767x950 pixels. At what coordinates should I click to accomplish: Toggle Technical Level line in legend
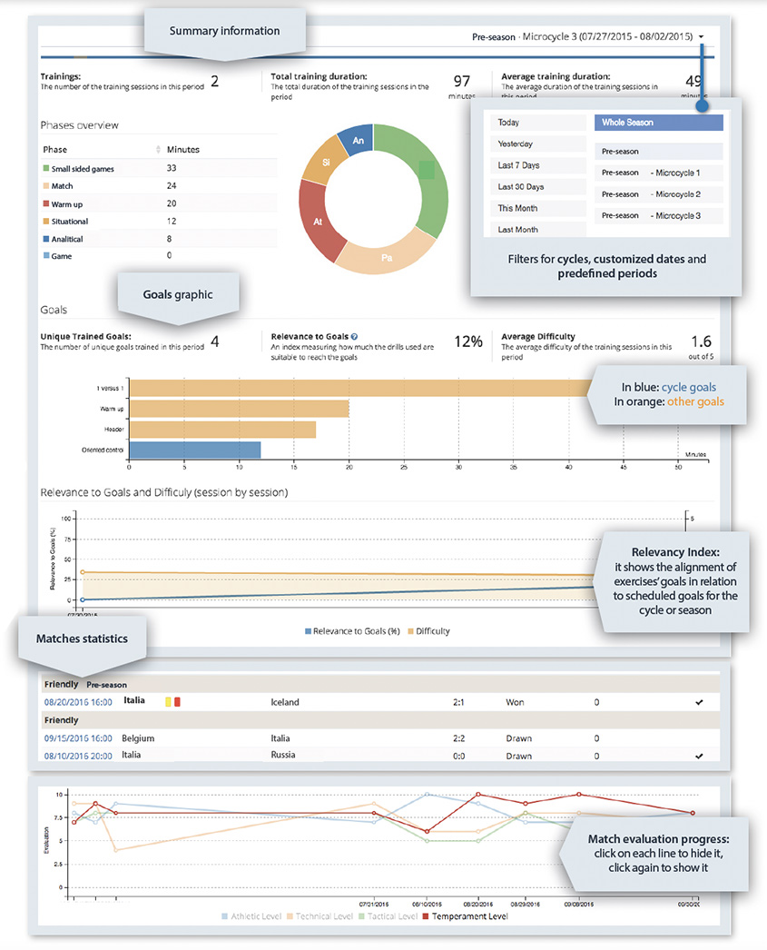pos(320,916)
